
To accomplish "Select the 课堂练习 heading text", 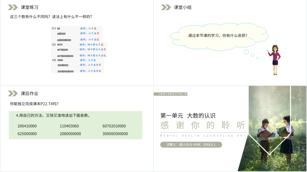I will [x=30, y=7].
